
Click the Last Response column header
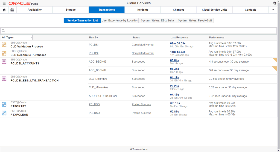pyautogui.click(x=179, y=38)
